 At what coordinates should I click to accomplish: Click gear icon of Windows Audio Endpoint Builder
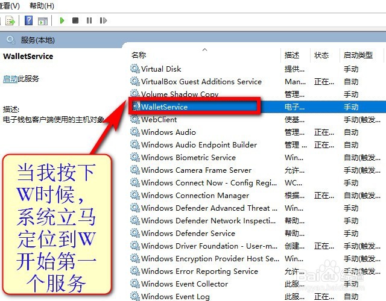[135, 144]
